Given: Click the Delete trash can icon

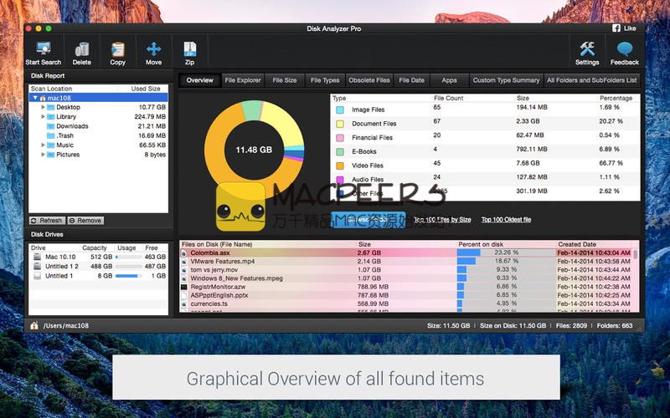Looking at the screenshot, I should [81, 49].
